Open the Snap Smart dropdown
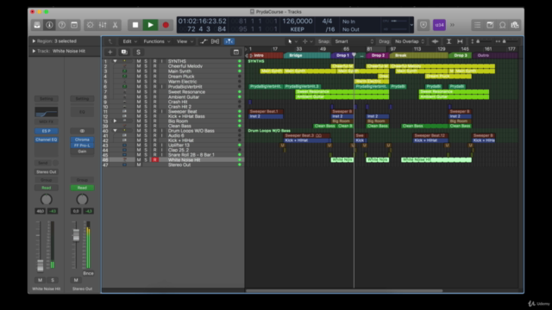Viewport: 552px width, 310px height. pos(354,41)
